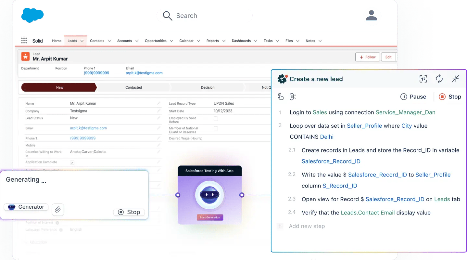Go to the Home tab
Screen dimensions: 467x260
(x=57, y=41)
